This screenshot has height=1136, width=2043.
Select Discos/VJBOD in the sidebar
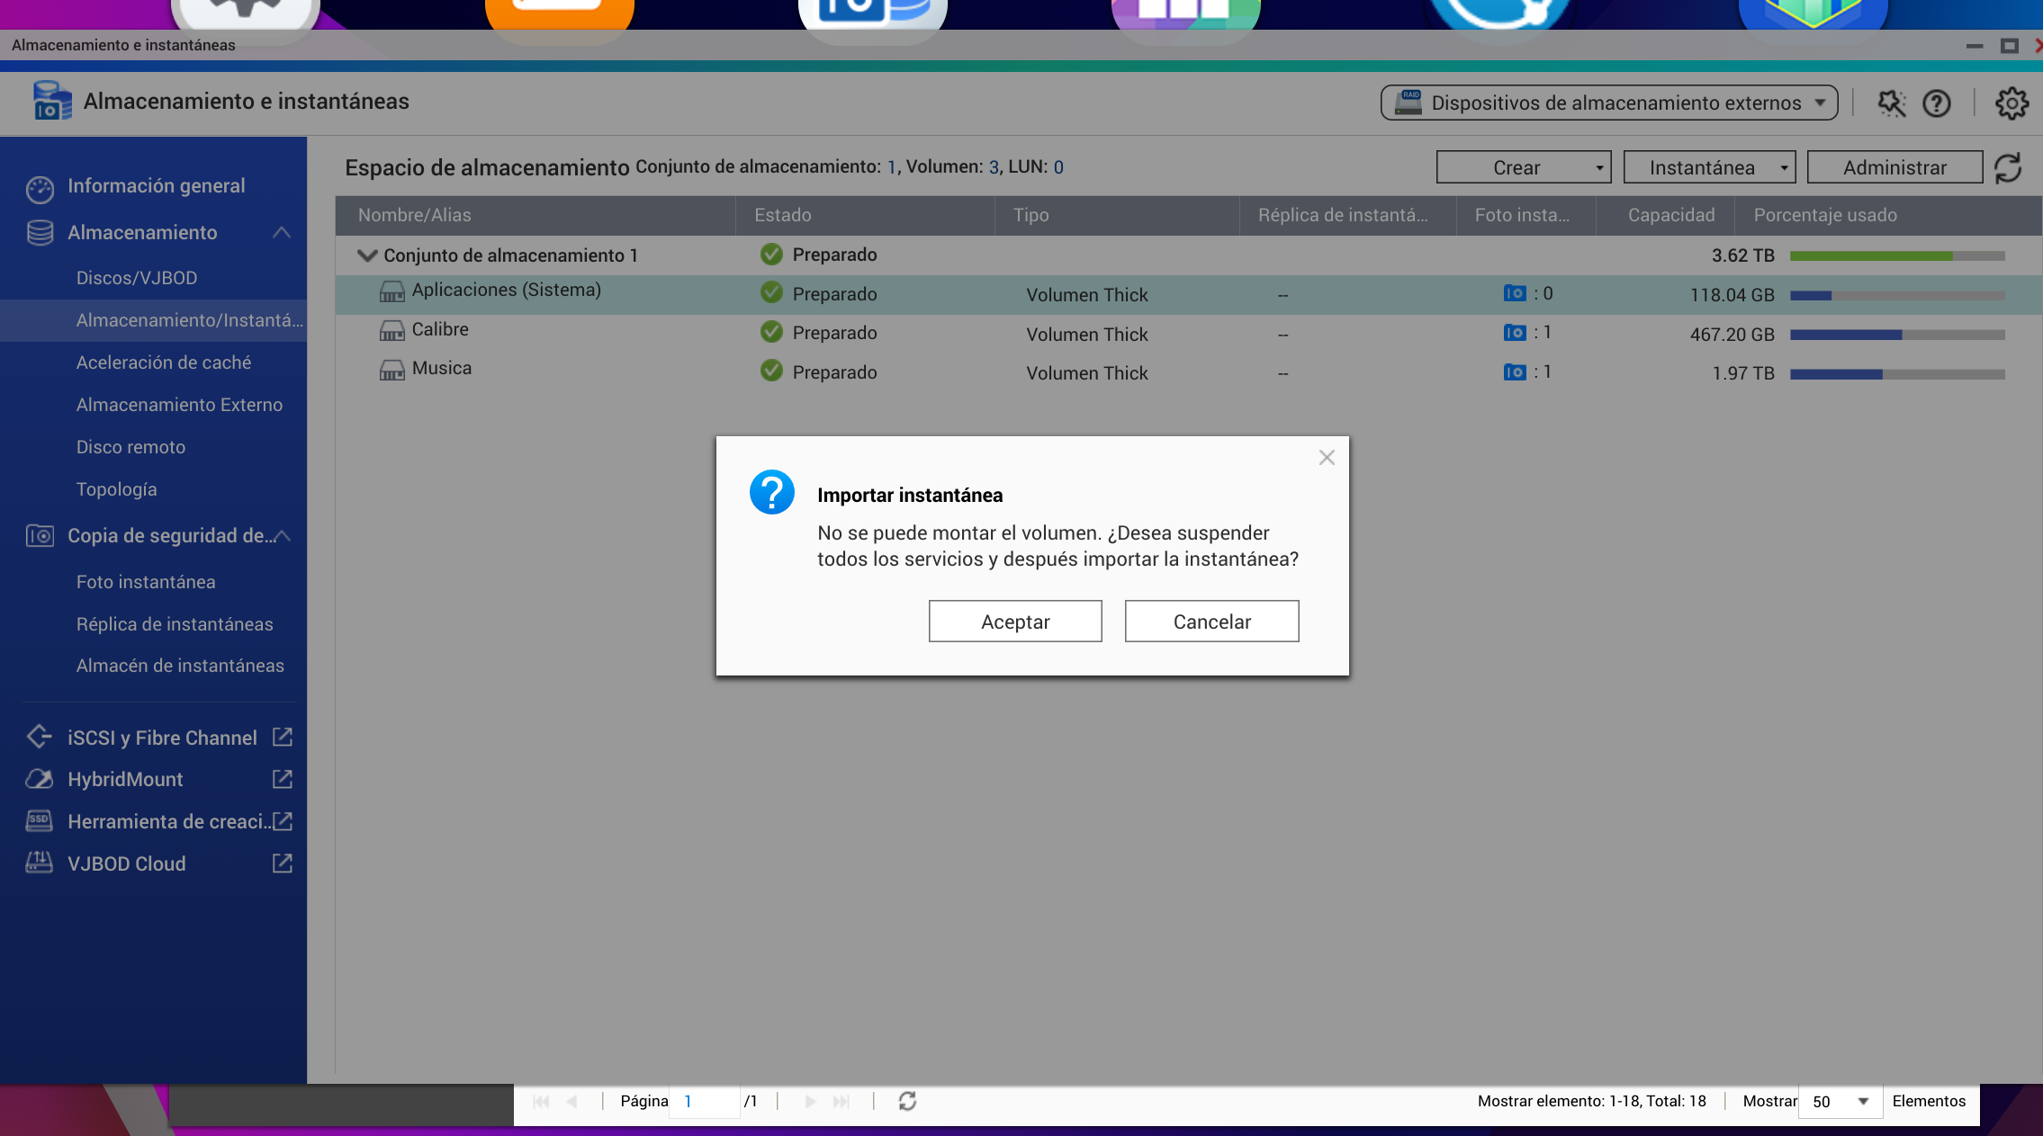tap(137, 278)
